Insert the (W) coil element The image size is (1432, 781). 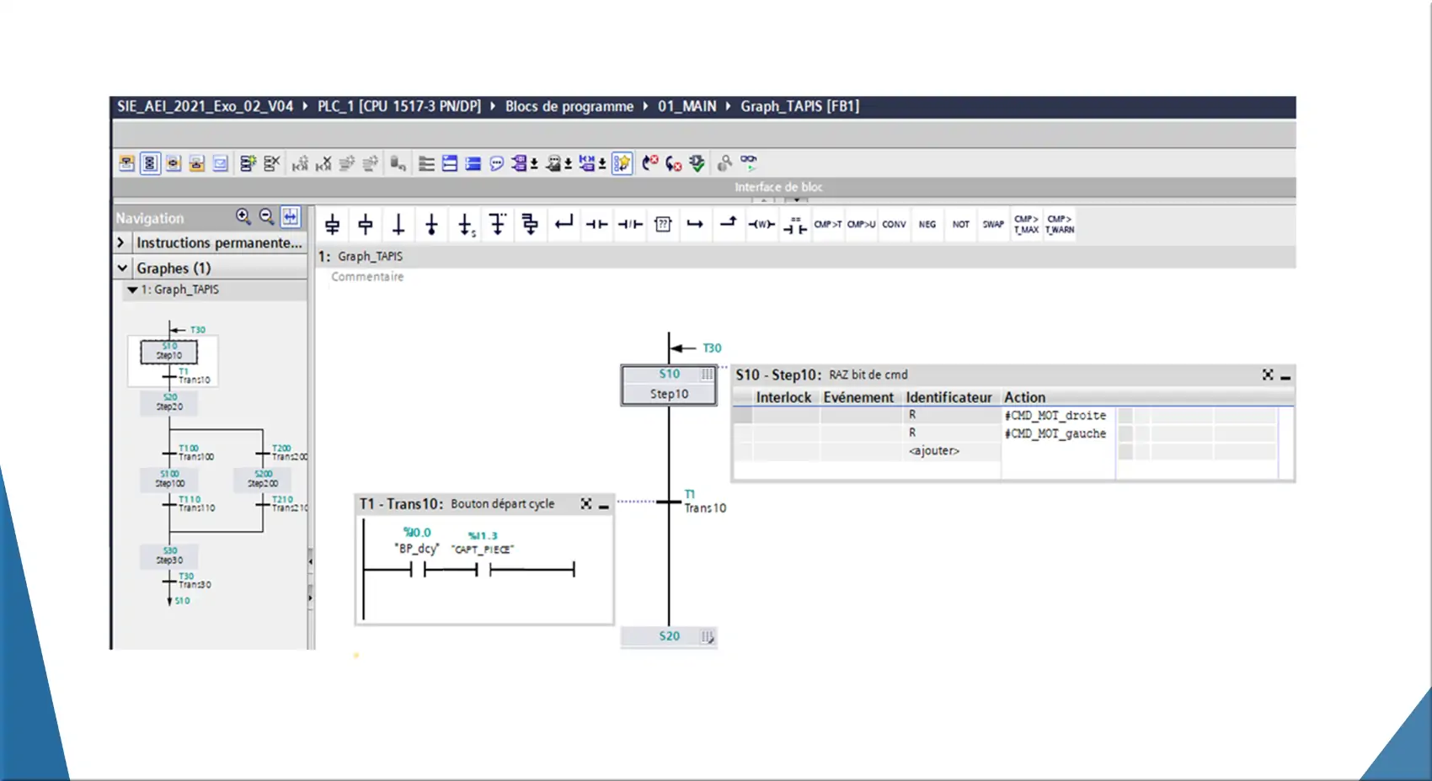(x=761, y=225)
